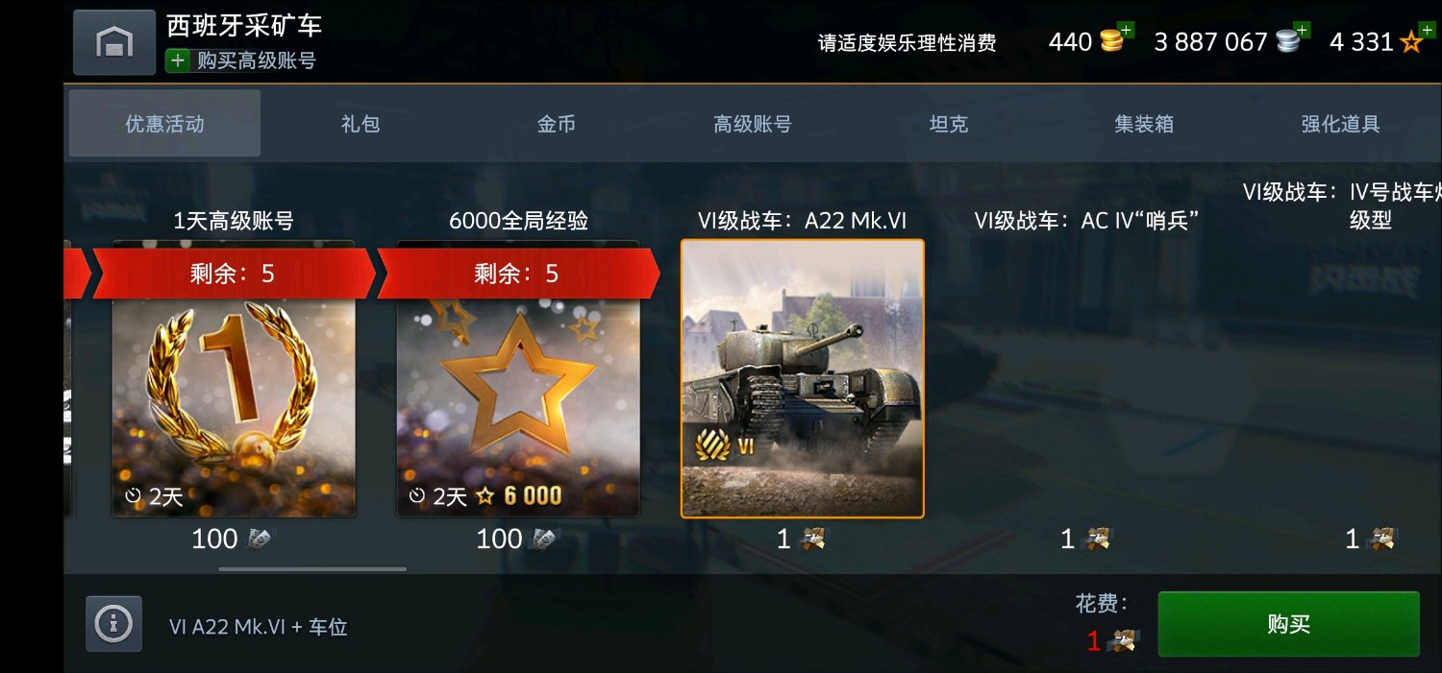The image size is (1442, 673).
Task: Tap the certificate icon next to 花费
Action: pyautogui.click(x=1121, y=640)
